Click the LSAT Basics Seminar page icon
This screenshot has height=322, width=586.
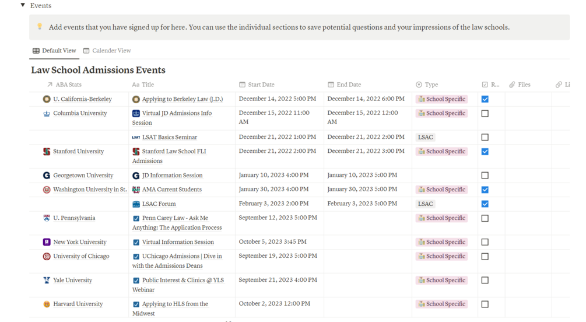[136, 138]
